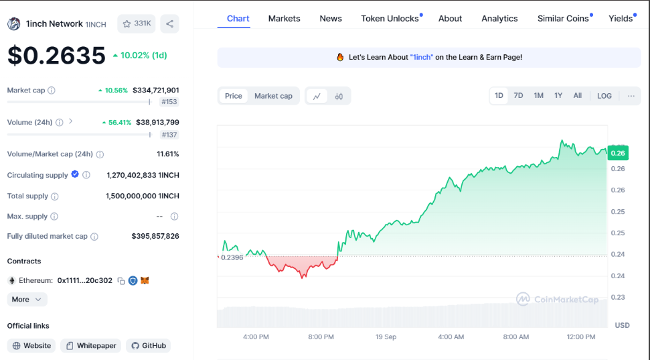
Task: Select the 1M time range
Action: [x=538, y=95]
